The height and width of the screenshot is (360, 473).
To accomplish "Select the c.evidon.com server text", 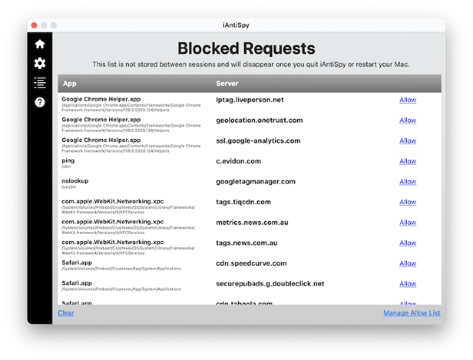I will click(x=238, y=161).
